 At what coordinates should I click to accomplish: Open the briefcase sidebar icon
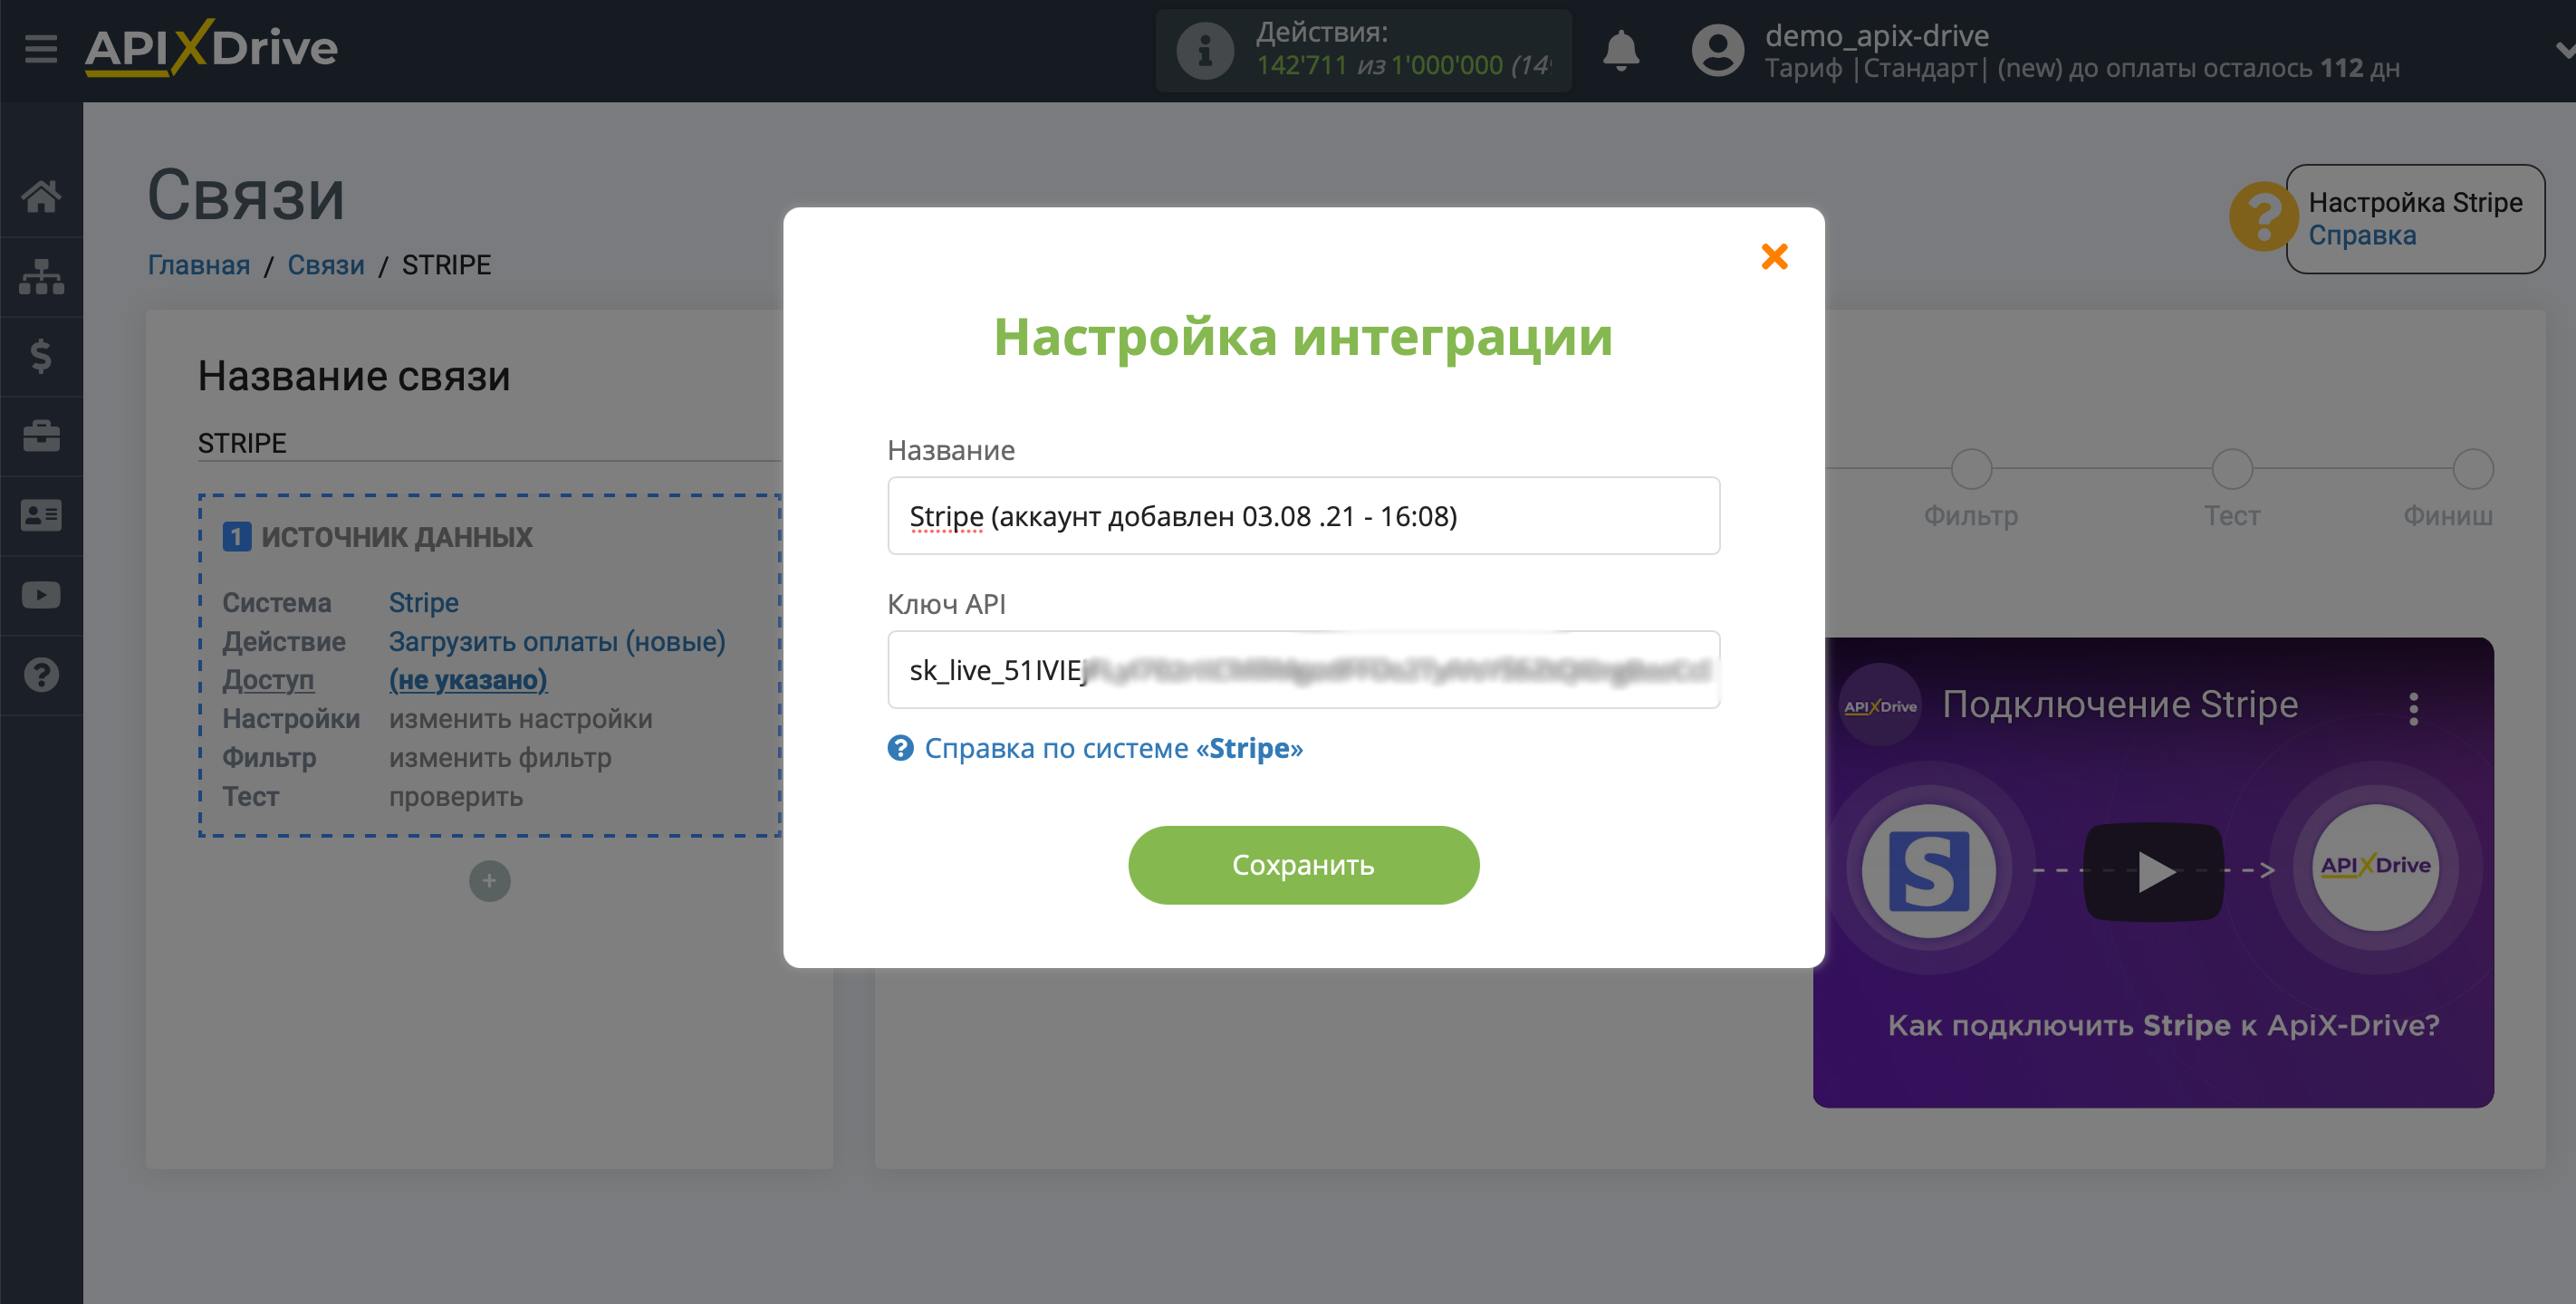click(x=41, y=436)
